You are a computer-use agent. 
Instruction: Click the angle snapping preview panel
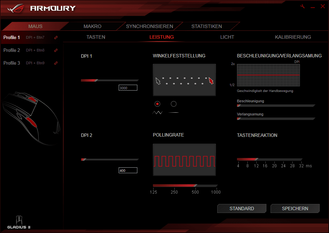184,80
